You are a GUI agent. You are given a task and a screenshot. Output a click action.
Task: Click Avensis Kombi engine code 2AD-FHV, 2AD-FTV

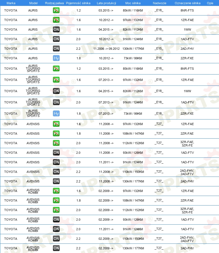tap(187, 239)
